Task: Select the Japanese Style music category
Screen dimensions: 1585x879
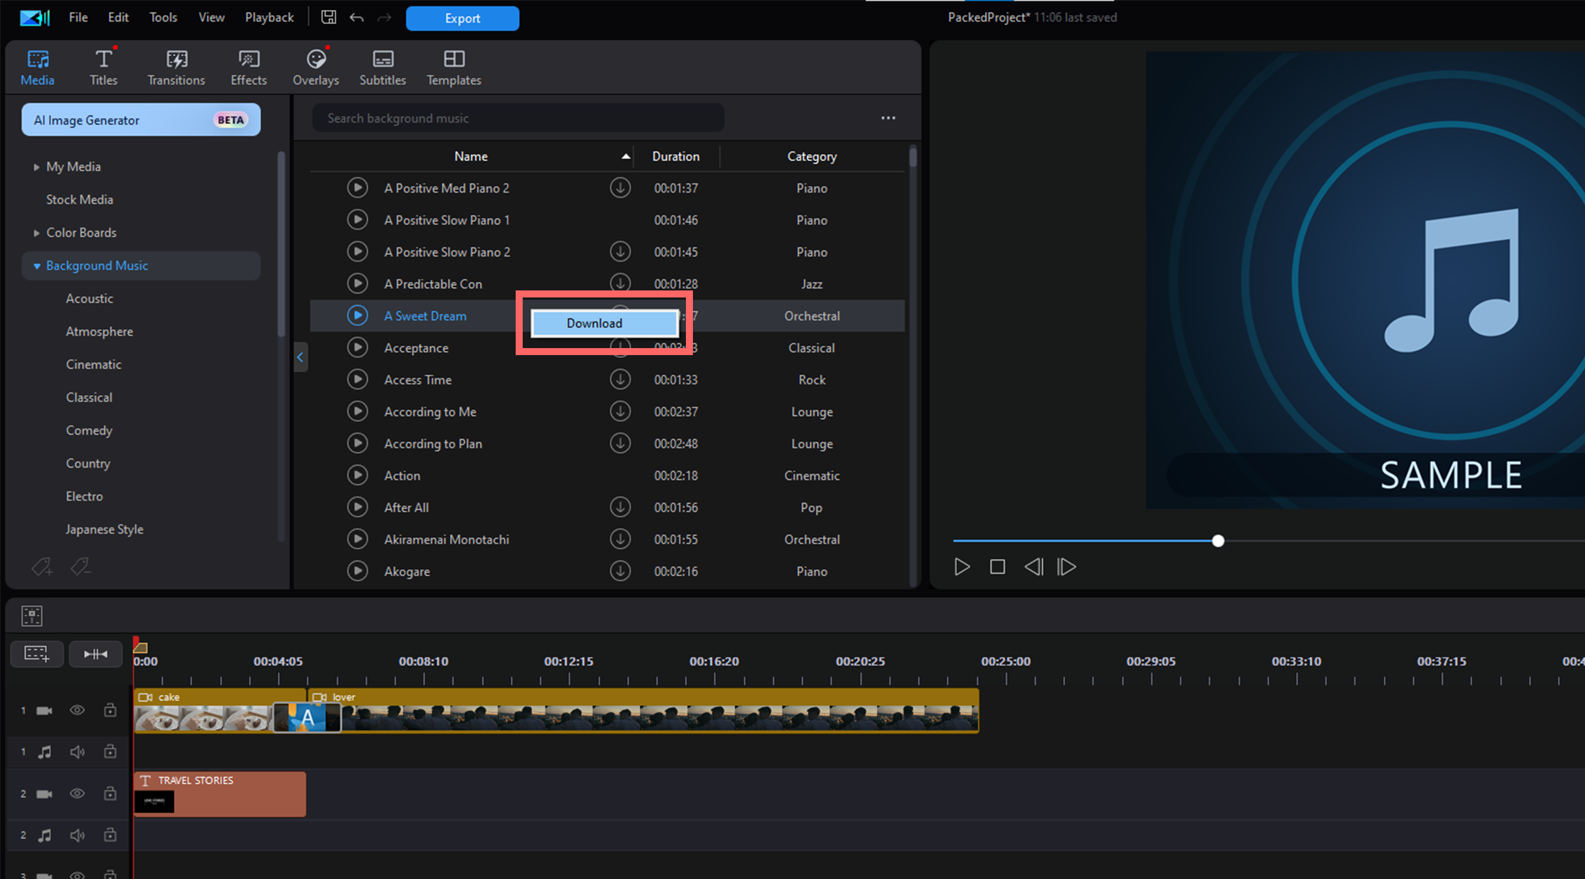Action: coord(105,529)
